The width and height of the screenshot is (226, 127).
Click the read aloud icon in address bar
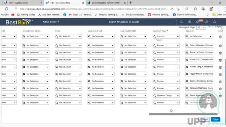click(x=172, y=9)
